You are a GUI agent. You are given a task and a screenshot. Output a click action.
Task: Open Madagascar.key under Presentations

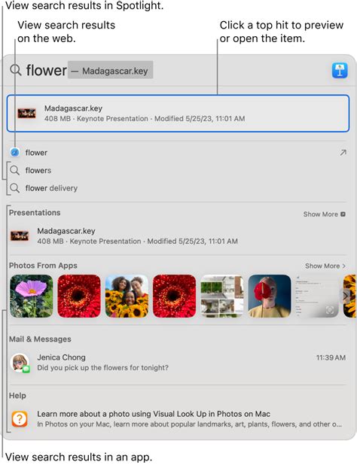click(x=178, y=236)
